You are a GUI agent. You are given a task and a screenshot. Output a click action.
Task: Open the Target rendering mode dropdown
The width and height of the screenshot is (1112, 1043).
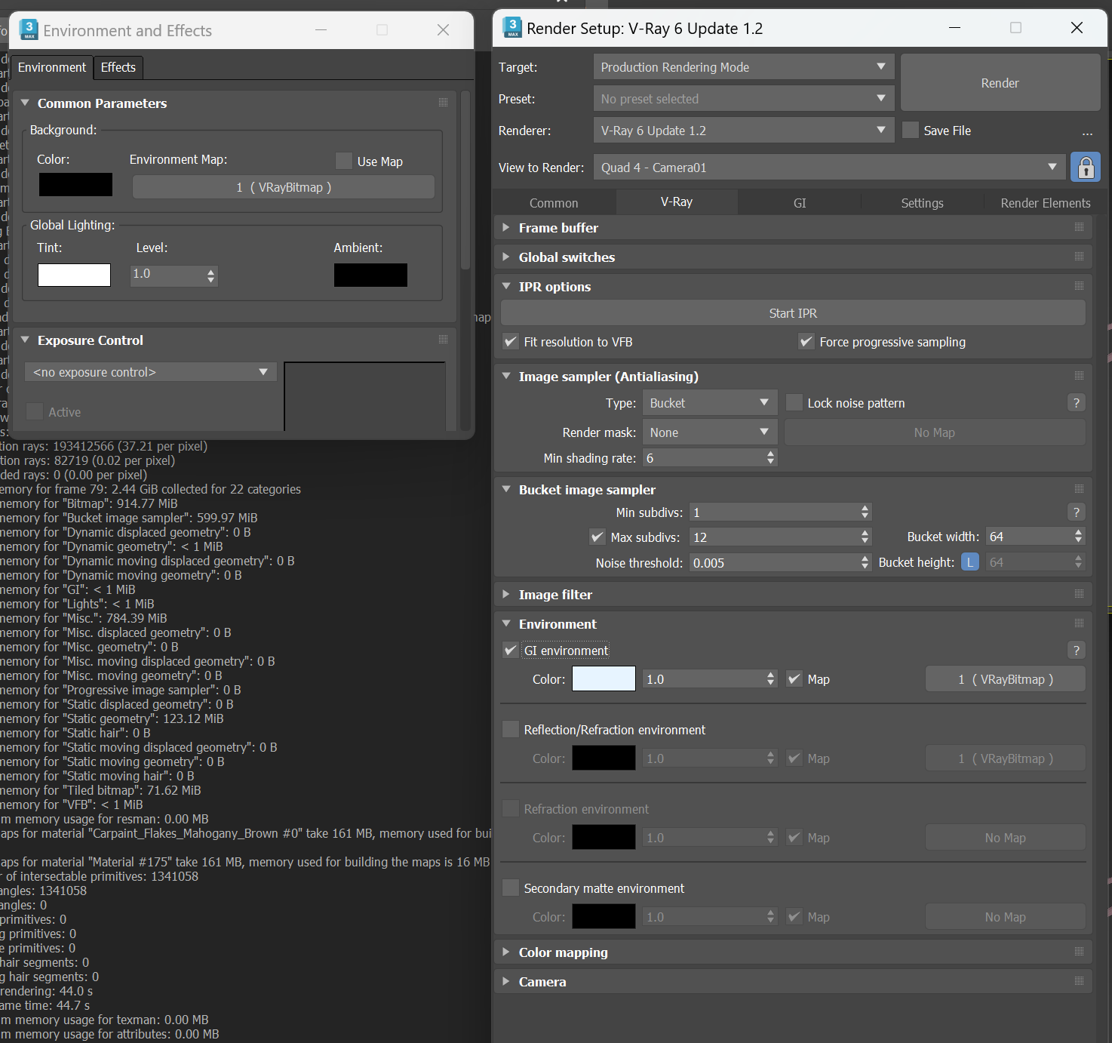pos(744,66)
